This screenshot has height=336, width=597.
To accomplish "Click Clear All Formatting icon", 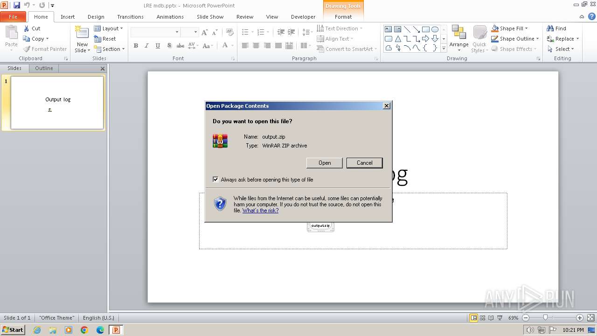I will click(229, 32).
